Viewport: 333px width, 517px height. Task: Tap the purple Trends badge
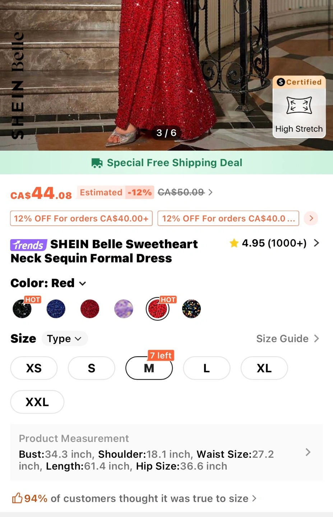[x=29, y=245]
